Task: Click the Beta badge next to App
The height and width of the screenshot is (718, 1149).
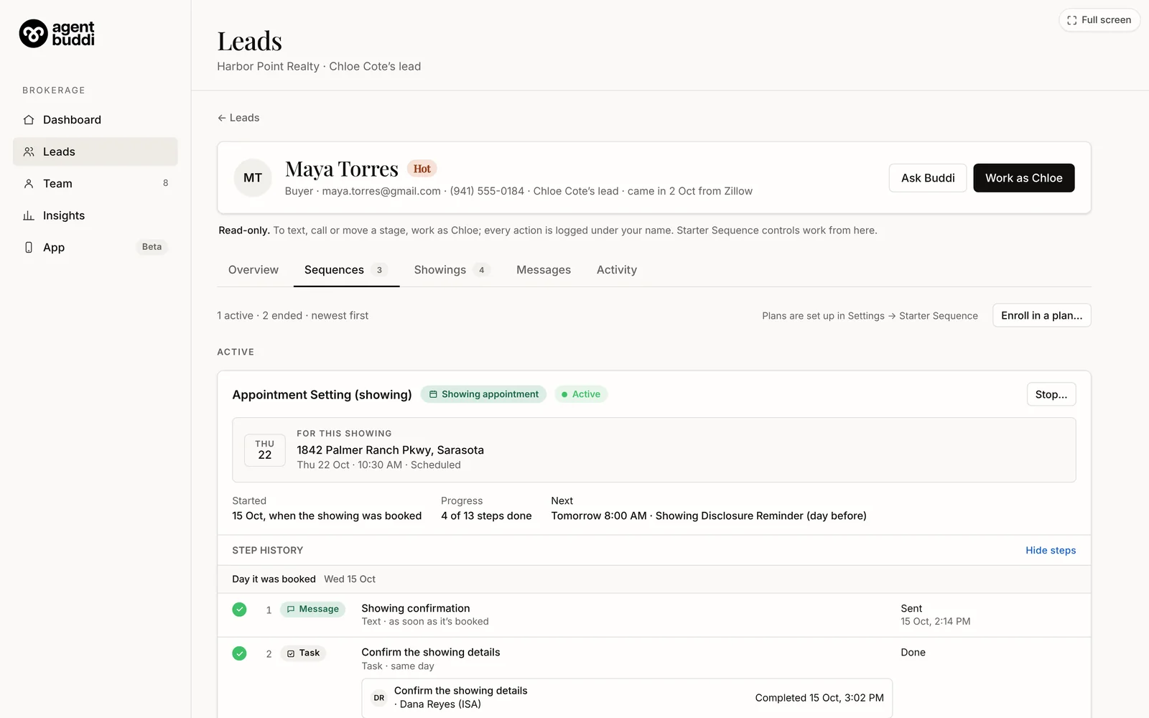Action: pos(152,247)
